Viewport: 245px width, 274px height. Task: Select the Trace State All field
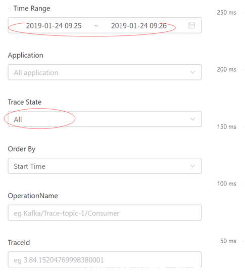click(x=105, y=119)
